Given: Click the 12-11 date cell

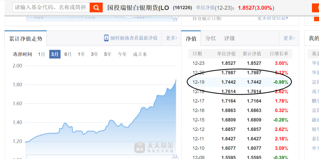Looking at the screenshot, I should point(198,139).
